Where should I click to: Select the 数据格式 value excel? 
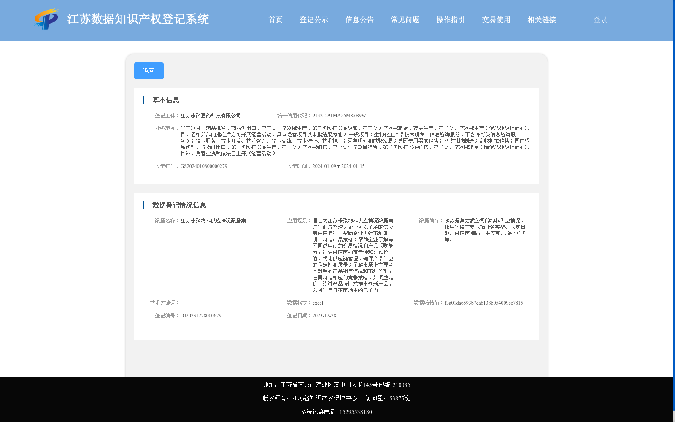(x=318, y=303)
